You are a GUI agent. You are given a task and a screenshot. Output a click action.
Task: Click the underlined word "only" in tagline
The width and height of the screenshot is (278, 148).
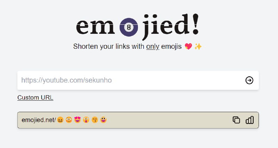[153, 47]
